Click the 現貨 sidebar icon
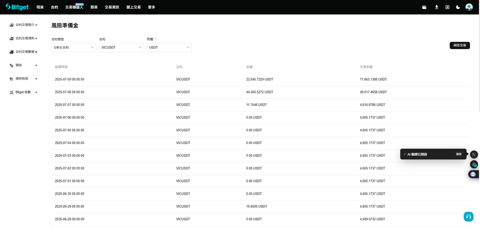Screen dimensions: 480x227 pyautogui.click(x=12, y=65)
